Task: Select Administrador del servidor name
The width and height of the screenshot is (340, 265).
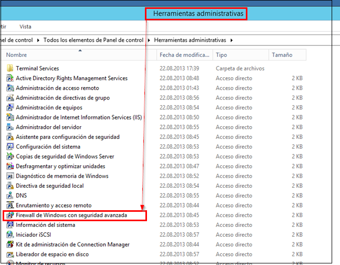Action: click(x=49, y=127)
